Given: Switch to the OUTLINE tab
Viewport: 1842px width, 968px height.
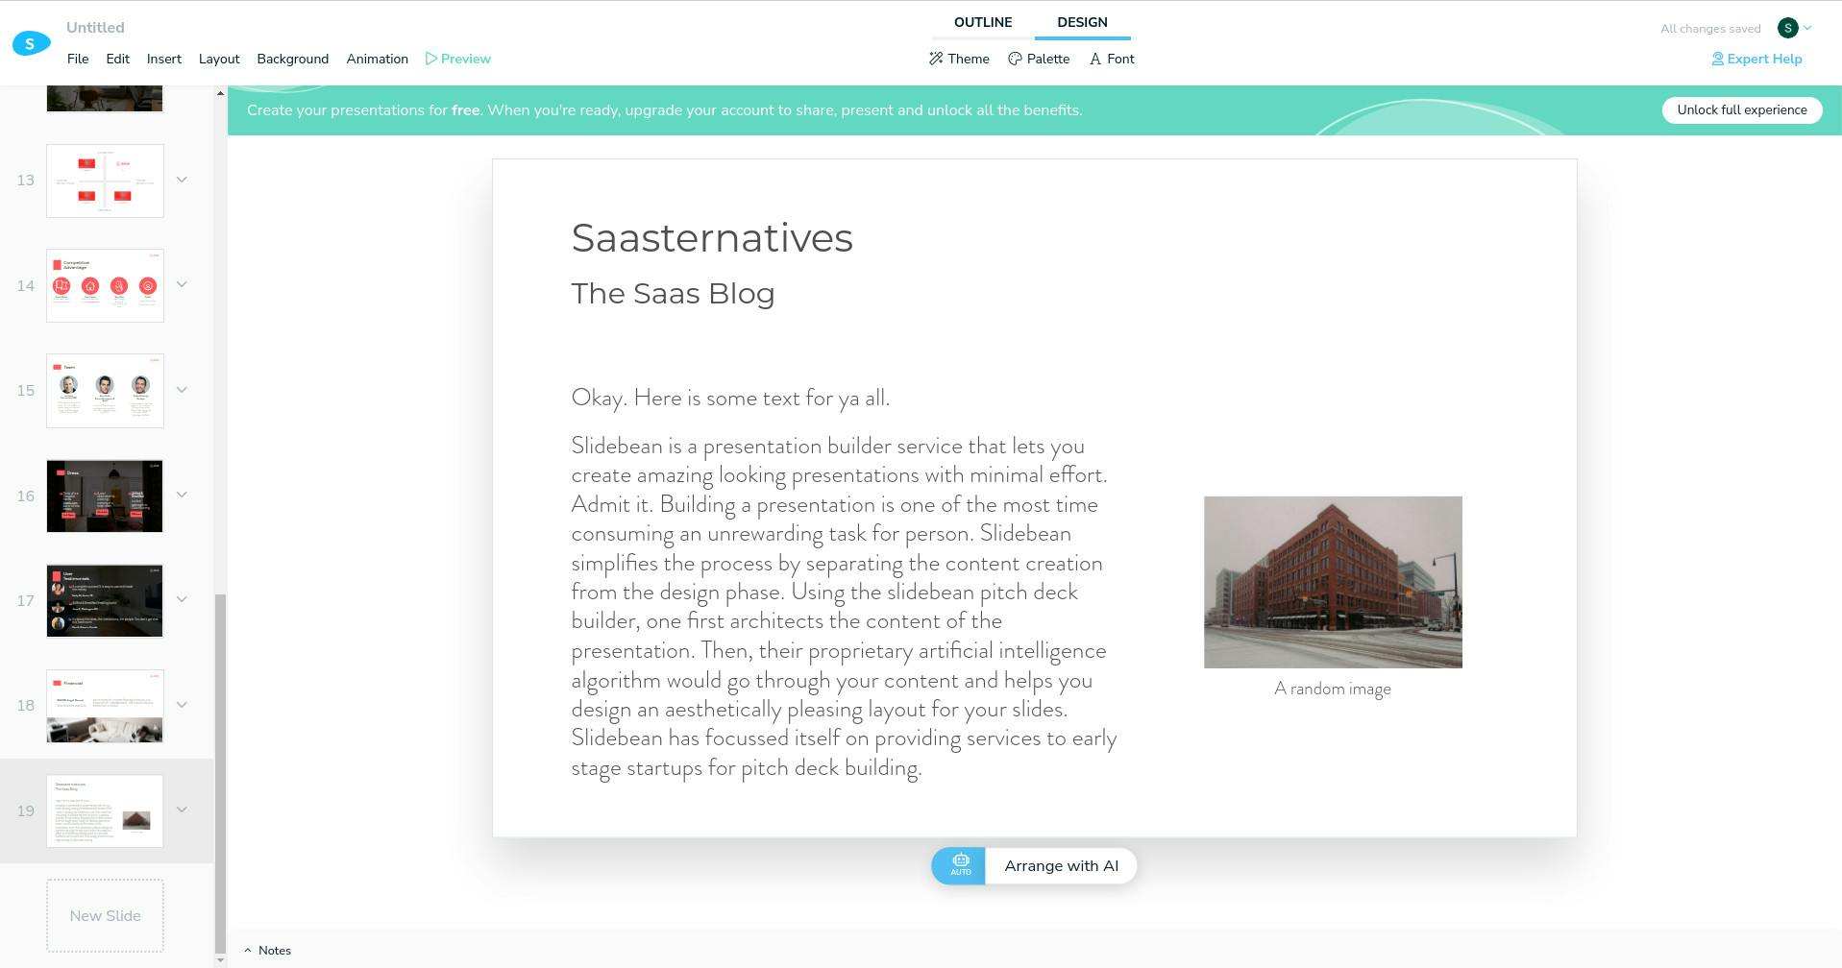Looking at the screenshot, I should 982,22.
